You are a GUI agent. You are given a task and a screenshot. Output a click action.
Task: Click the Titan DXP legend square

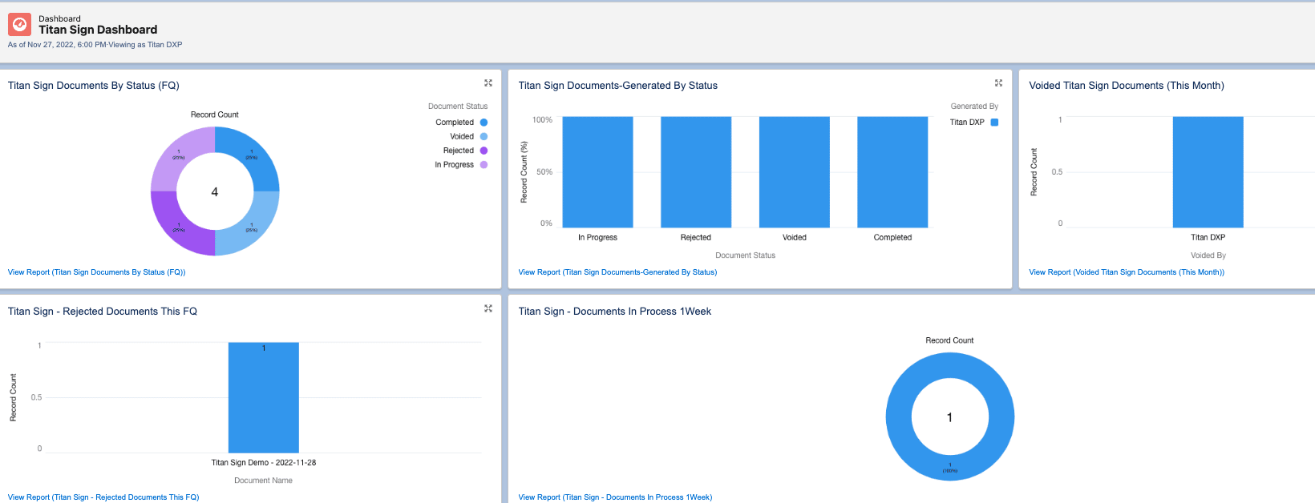click(x=994, y=123)
